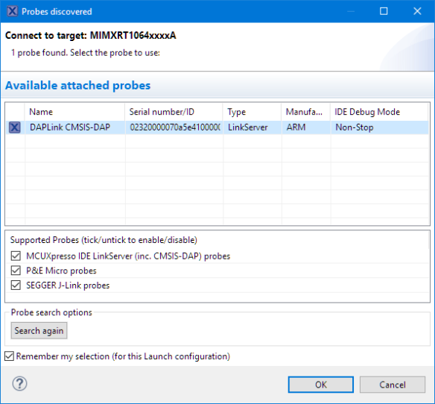Confirm selection with OK button
The image size is (435, 404).
[x=321, y=385]
